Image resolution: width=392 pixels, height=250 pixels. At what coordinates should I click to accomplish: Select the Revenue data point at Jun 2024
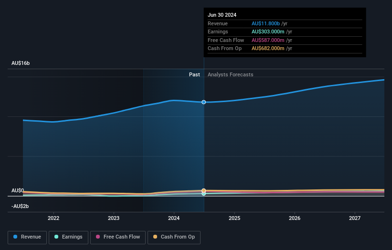[204, 102]
